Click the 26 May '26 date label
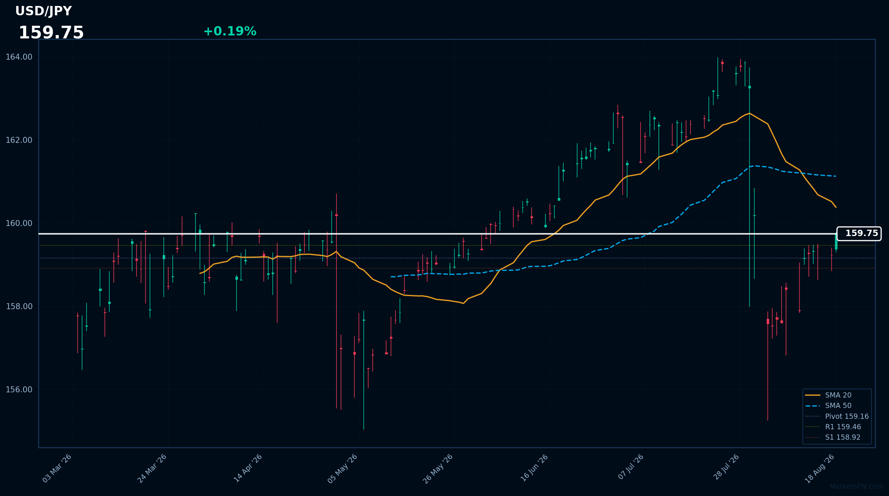The image size is (889, 496). (x=438, y=469)
